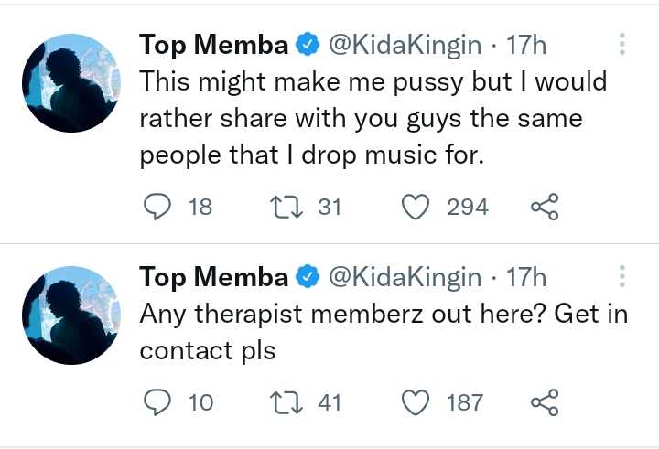Open more options for the second tweet
659x449 pixels.
[622, 277]
